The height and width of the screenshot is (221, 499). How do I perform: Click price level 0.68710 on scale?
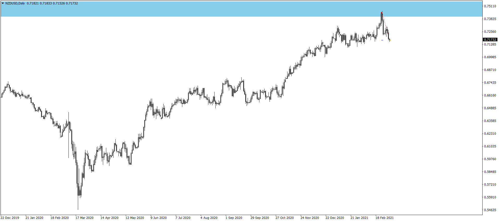click(x=490, y=70)
